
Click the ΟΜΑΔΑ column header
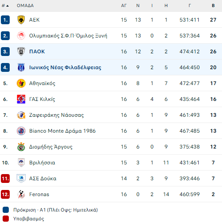point(25,6)
